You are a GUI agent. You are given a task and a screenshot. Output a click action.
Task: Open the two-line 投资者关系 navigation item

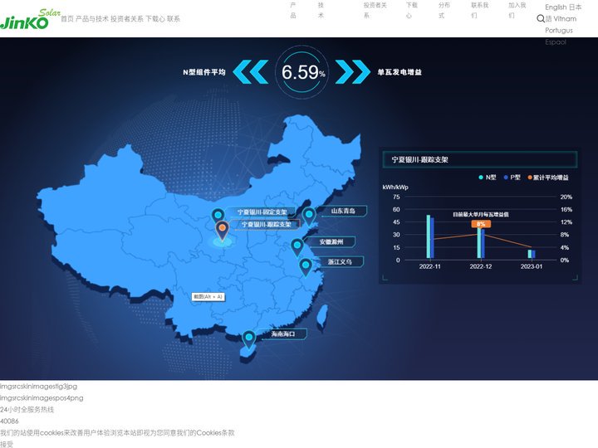pyautogui.click(x=375, y=10)
